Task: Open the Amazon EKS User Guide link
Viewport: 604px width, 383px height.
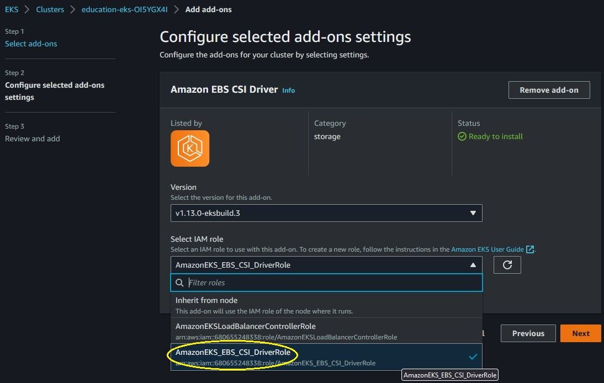Action: click(488, 249)
